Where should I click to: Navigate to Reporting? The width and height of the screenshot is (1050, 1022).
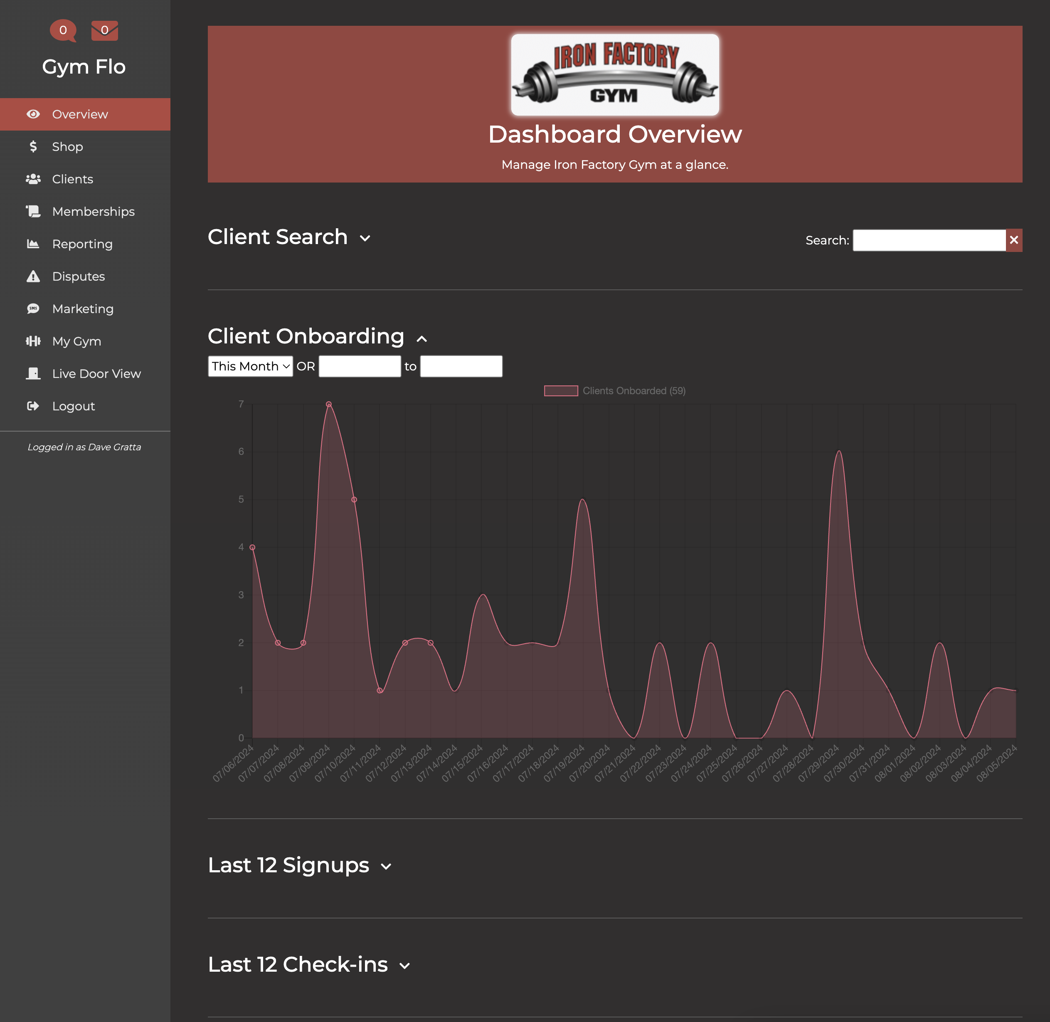(85, 244)
